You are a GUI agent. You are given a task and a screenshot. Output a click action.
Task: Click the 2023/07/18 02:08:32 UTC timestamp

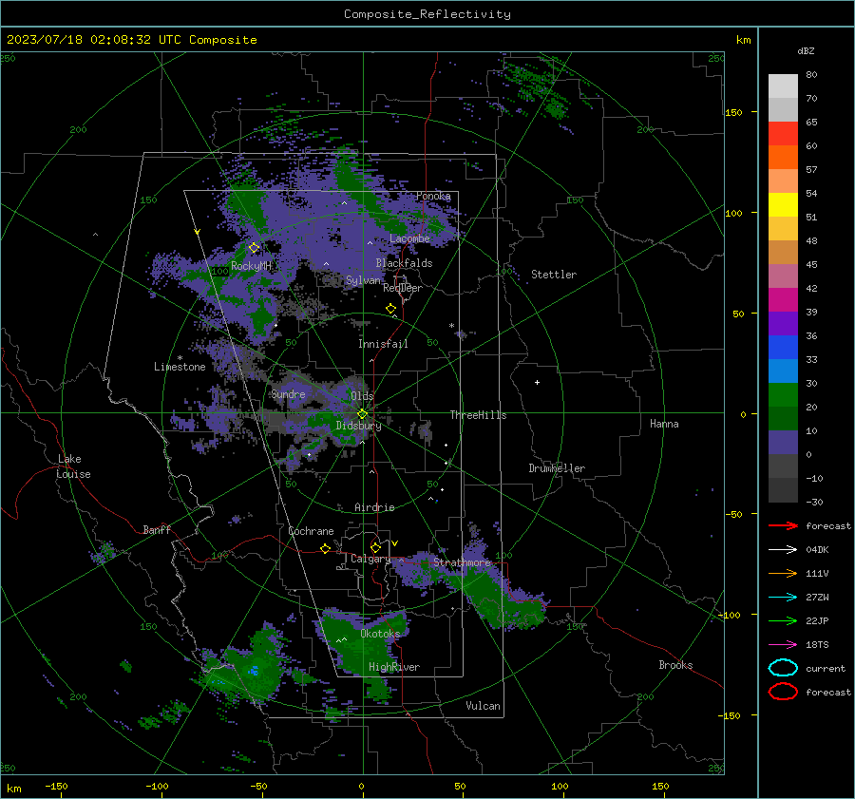pyautogui.click(x=131, y=40)
